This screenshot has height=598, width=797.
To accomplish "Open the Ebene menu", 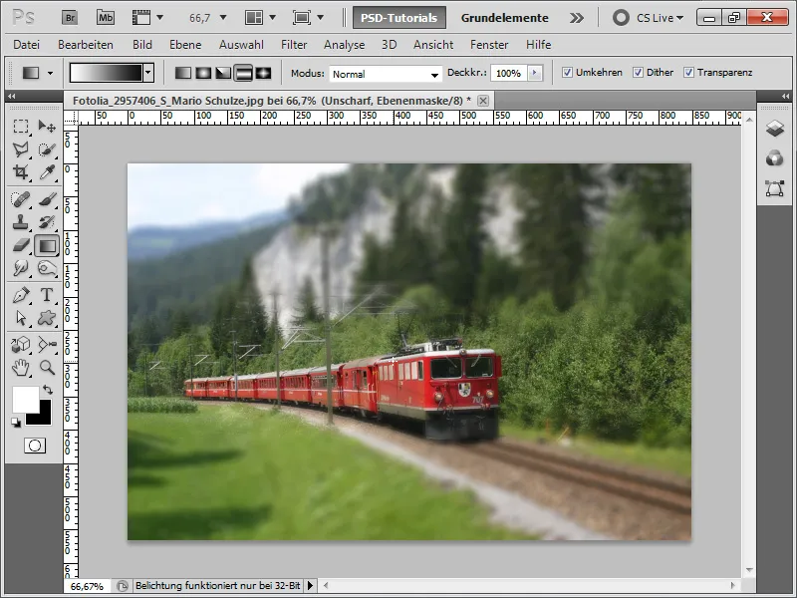I will [185, 45].
